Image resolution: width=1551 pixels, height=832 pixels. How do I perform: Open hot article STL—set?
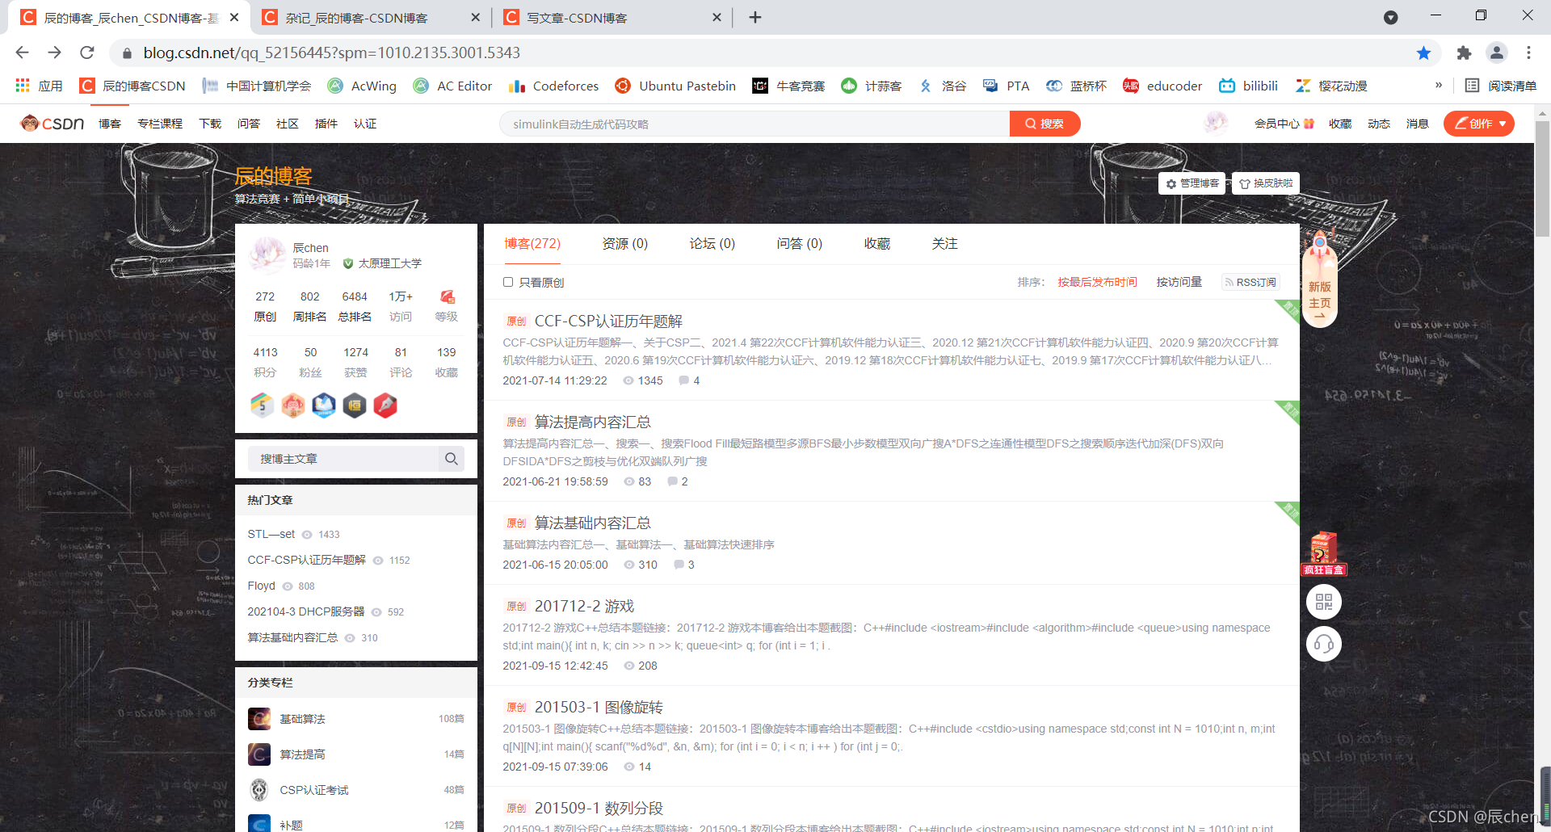click(271, 534)
